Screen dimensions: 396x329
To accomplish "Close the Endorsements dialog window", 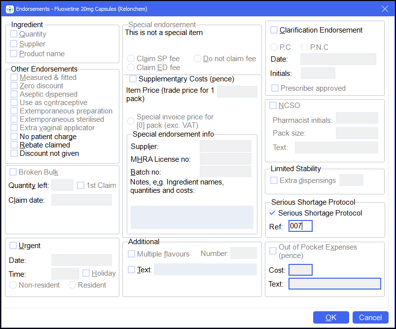I will 385,9.
